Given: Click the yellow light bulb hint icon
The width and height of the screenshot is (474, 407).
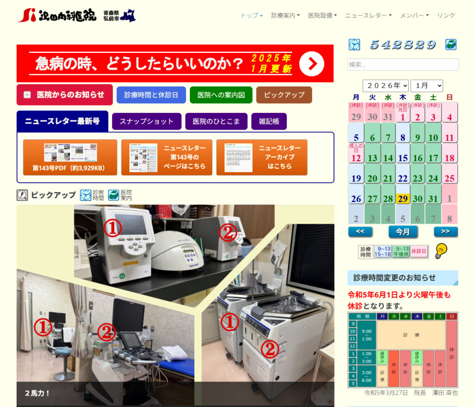Looking at the screenshot, I should click(x=441, y=250).
